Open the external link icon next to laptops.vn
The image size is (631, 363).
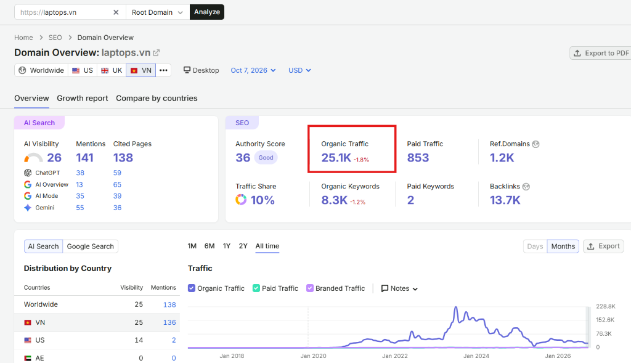(x=157, y=53)
